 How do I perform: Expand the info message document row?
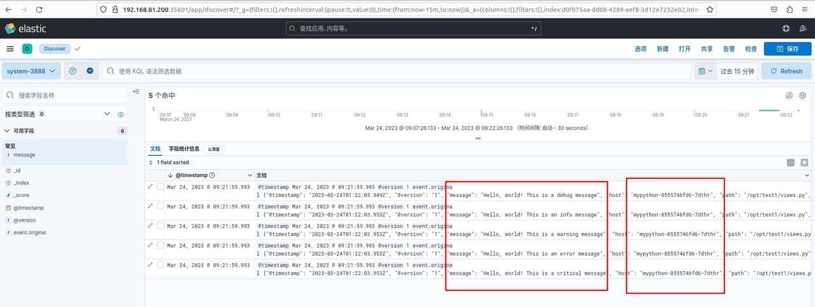point(150,206)
